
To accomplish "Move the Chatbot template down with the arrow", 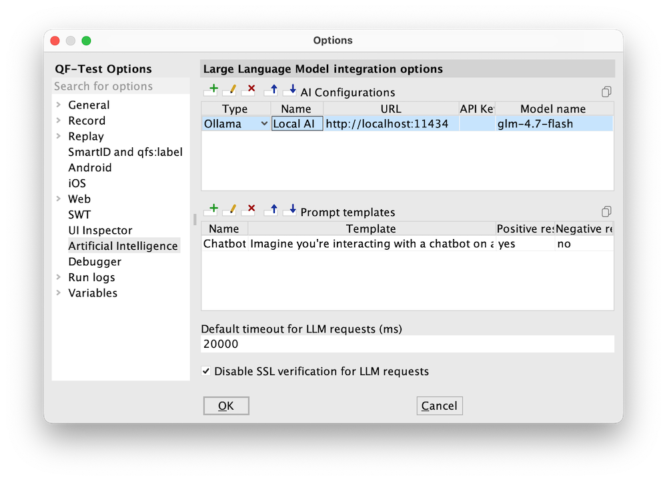I will [x=289, y=209].
